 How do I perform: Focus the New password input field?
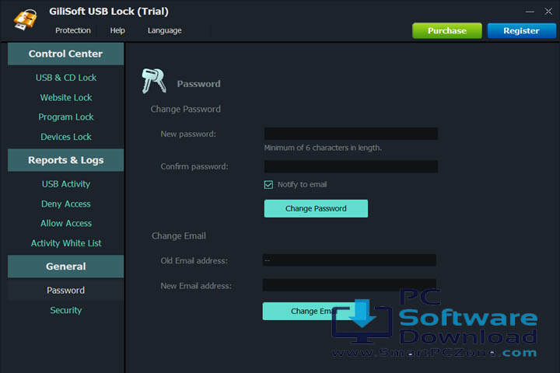[x=351, y=134]
